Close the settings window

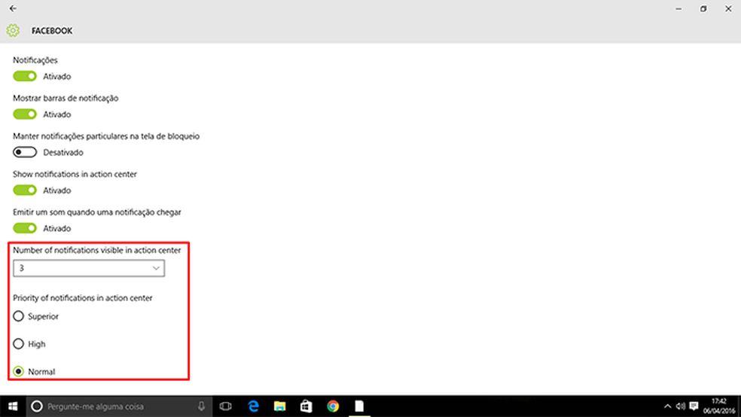[x=728, y=8]
